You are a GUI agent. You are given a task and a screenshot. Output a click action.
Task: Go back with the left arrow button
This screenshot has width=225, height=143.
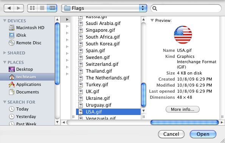(9, 8)
